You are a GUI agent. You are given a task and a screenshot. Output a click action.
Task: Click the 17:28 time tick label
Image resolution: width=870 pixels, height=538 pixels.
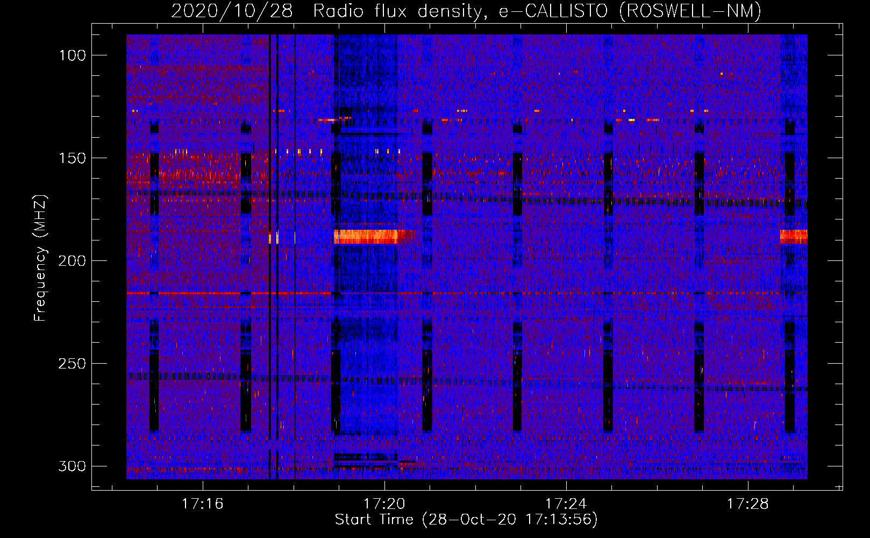pyautogui.click(x=747, y=504)
